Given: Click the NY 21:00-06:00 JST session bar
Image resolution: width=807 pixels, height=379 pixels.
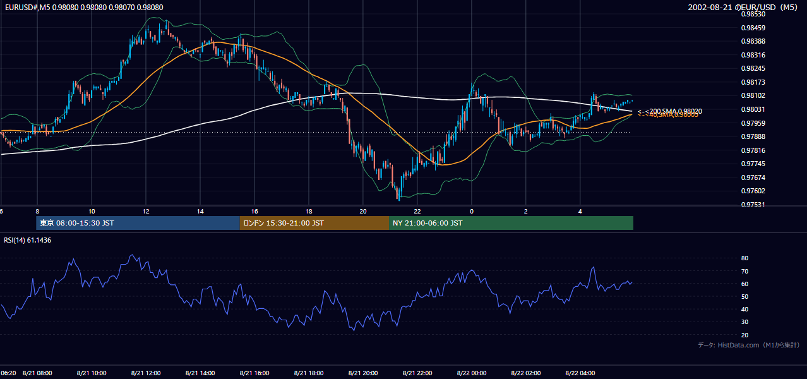Looking at the screenshot, I should coord(511,223).
